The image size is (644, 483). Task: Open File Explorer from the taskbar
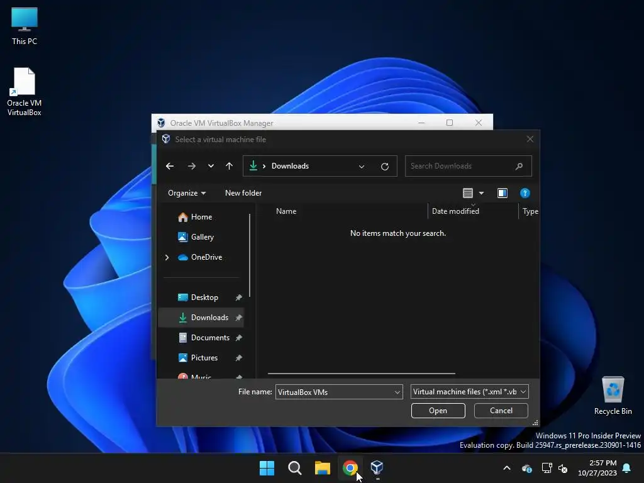323,468
